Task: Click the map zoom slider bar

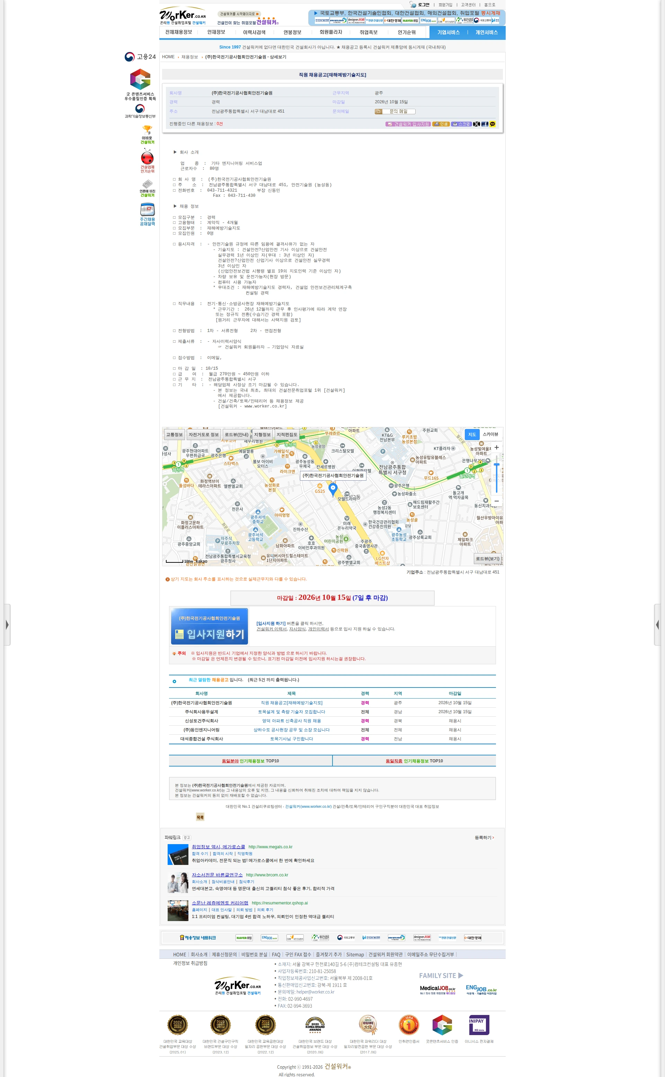Action: point(497,474)
